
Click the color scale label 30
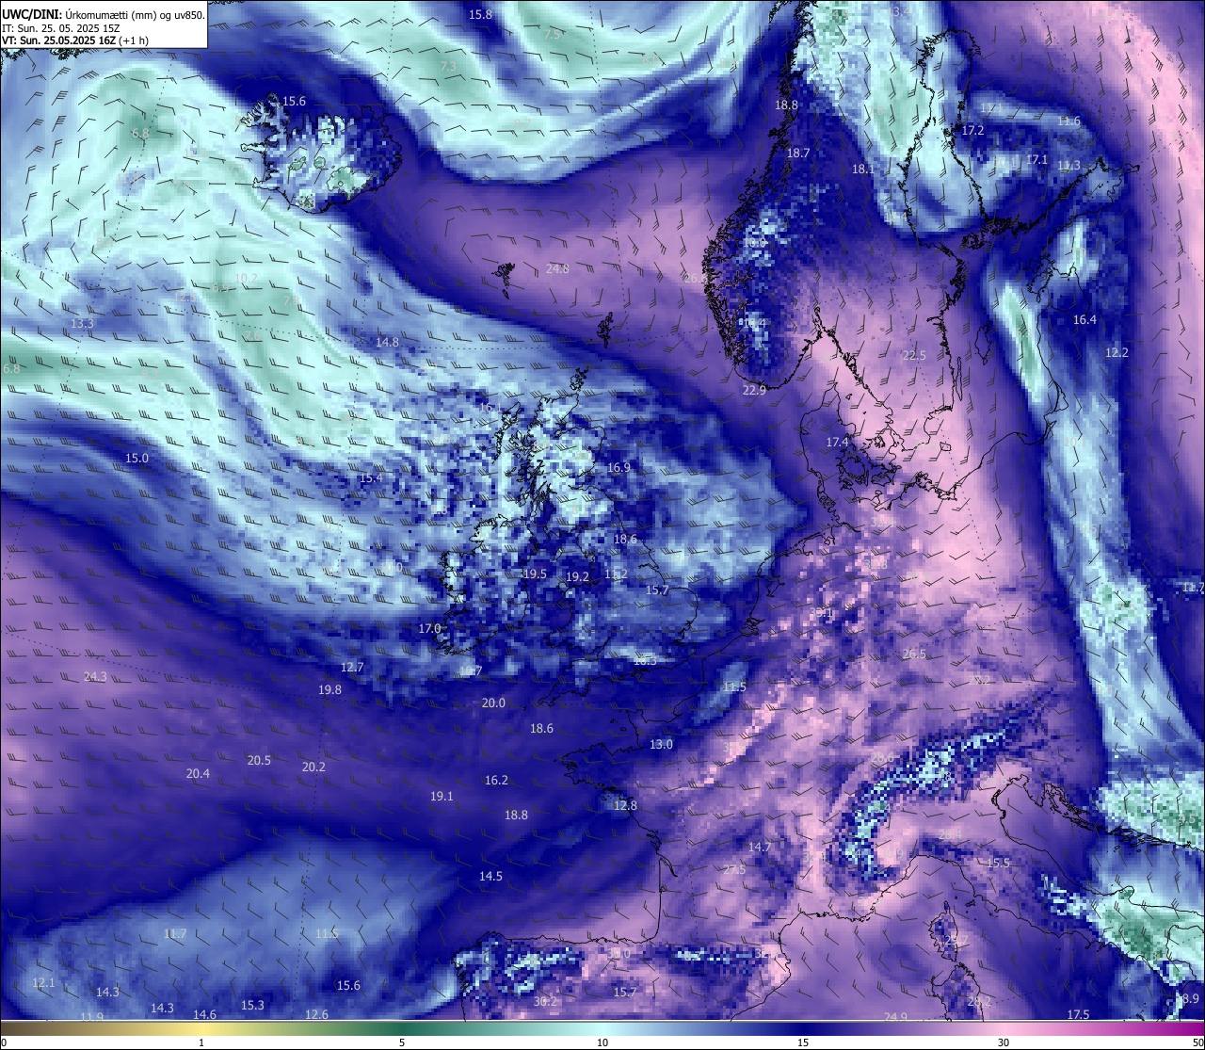(x=1004, y=1042)
